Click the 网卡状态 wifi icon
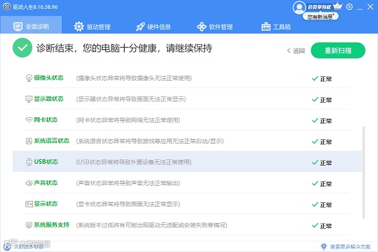 [x=29, y=120]
